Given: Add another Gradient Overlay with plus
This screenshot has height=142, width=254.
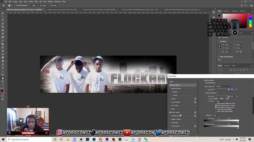Looking at the screenshot, I should [195, 116].
